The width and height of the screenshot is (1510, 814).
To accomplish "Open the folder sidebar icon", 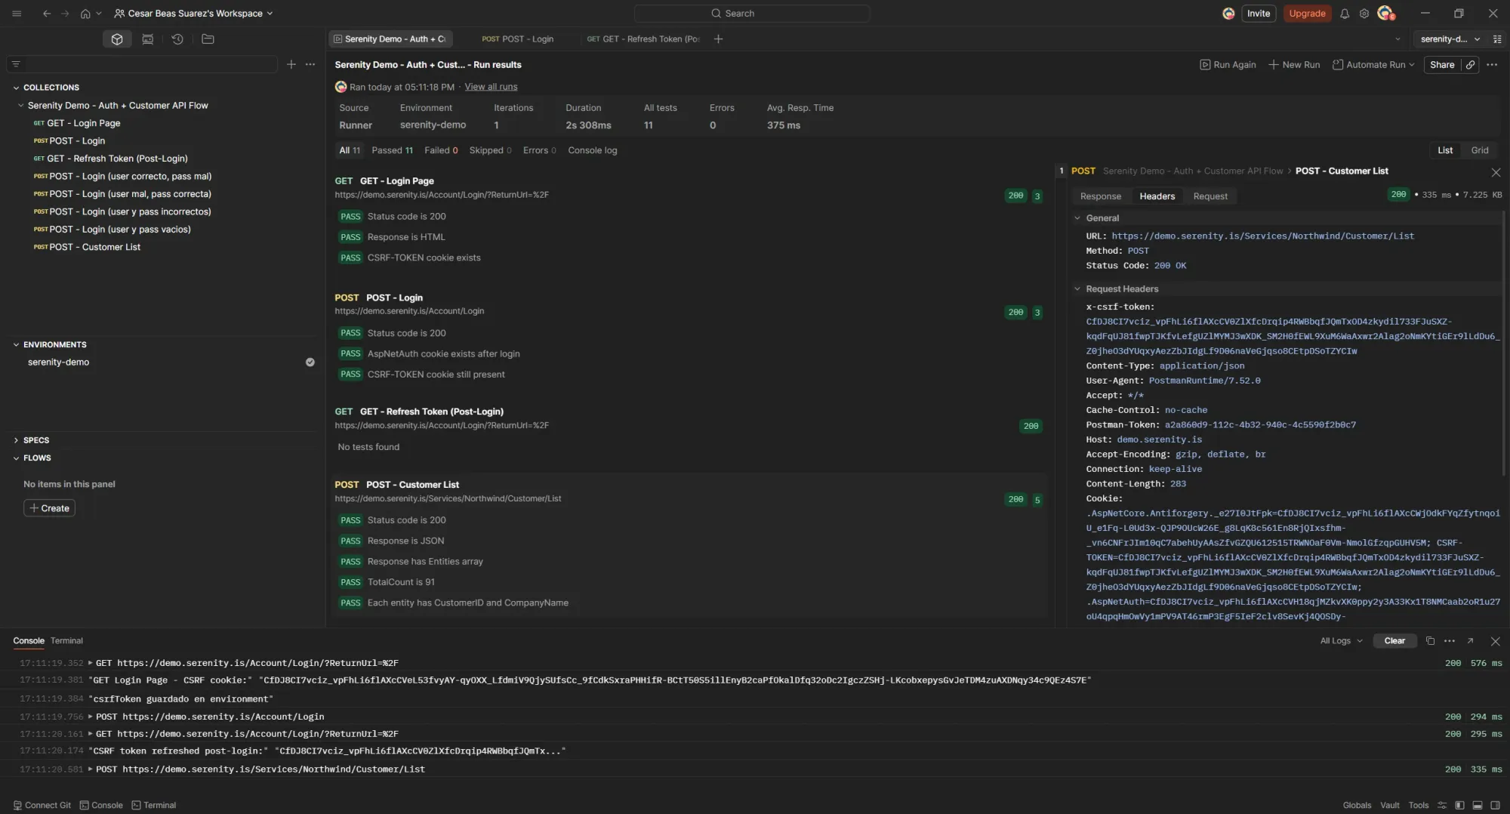I will pos(208,39).
